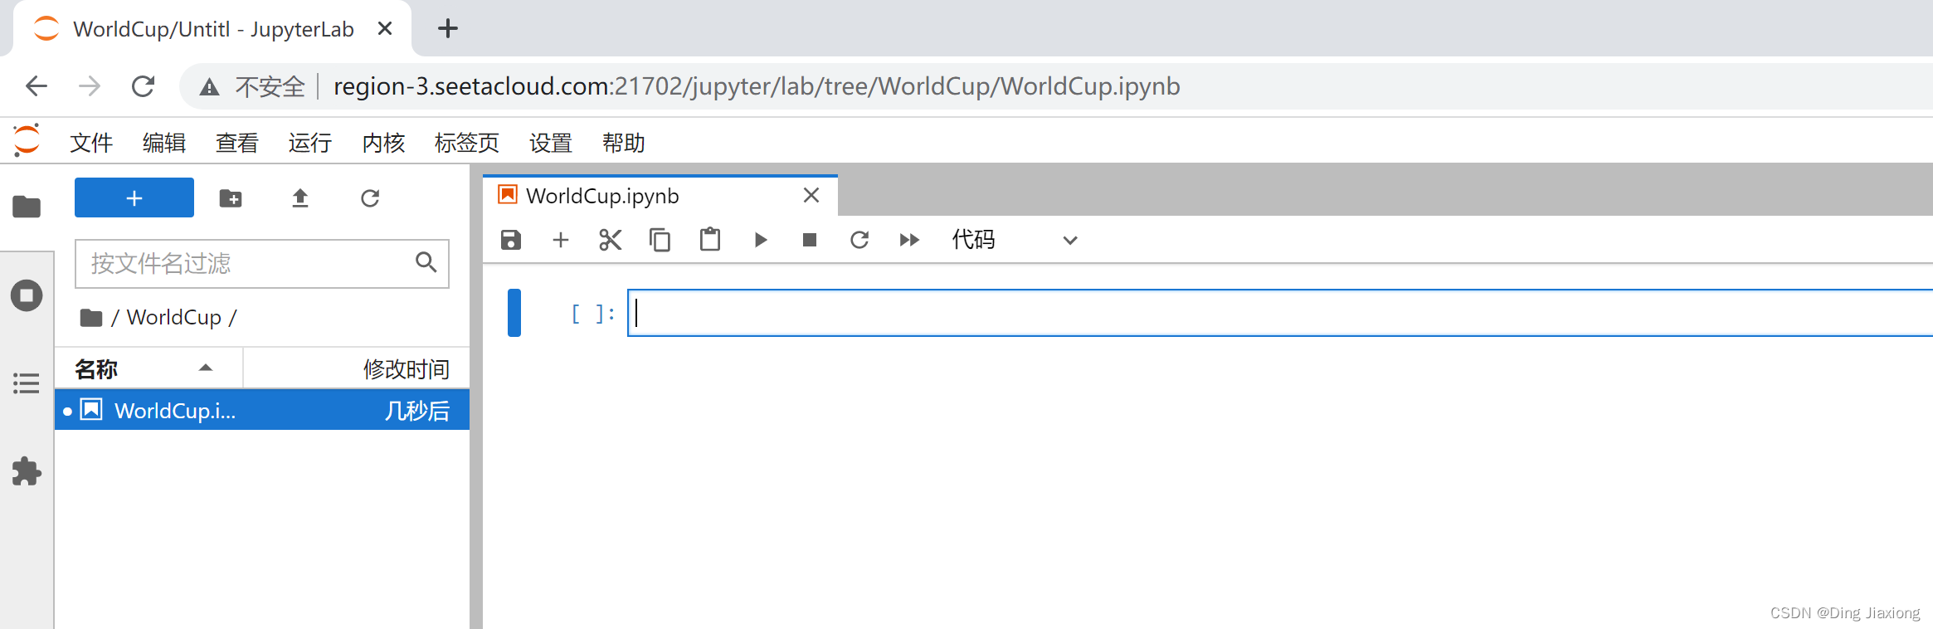Restart kernel and run all cells
The image size is (1933, 629).
pyautogui.click(x=909, y=240)
